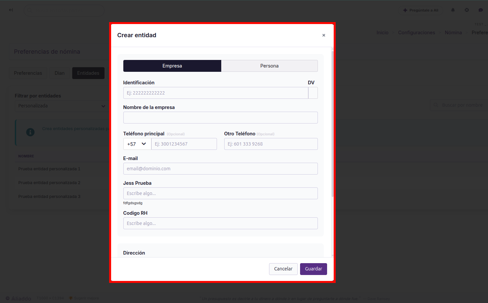488x303 pixels.
Task: Click the info icon beside Crea entidades
Action: [x=30, y=132]
